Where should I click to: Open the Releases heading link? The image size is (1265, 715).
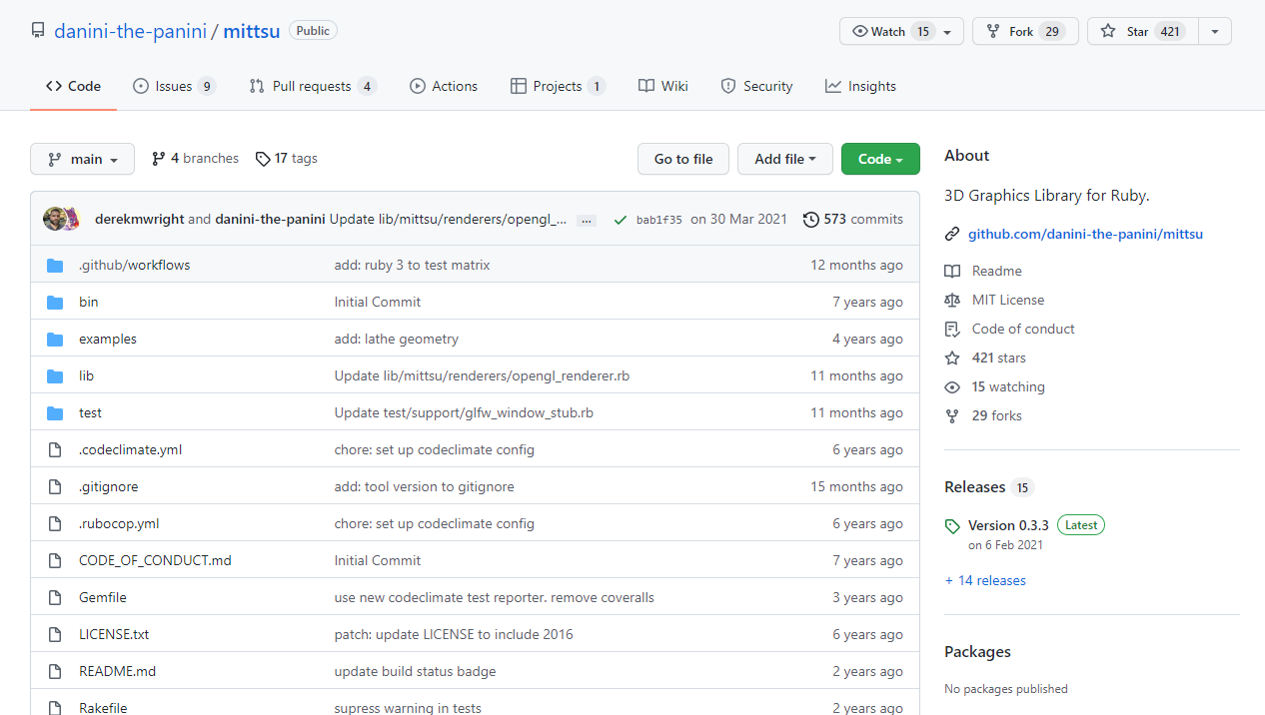(x=975, y=487)
